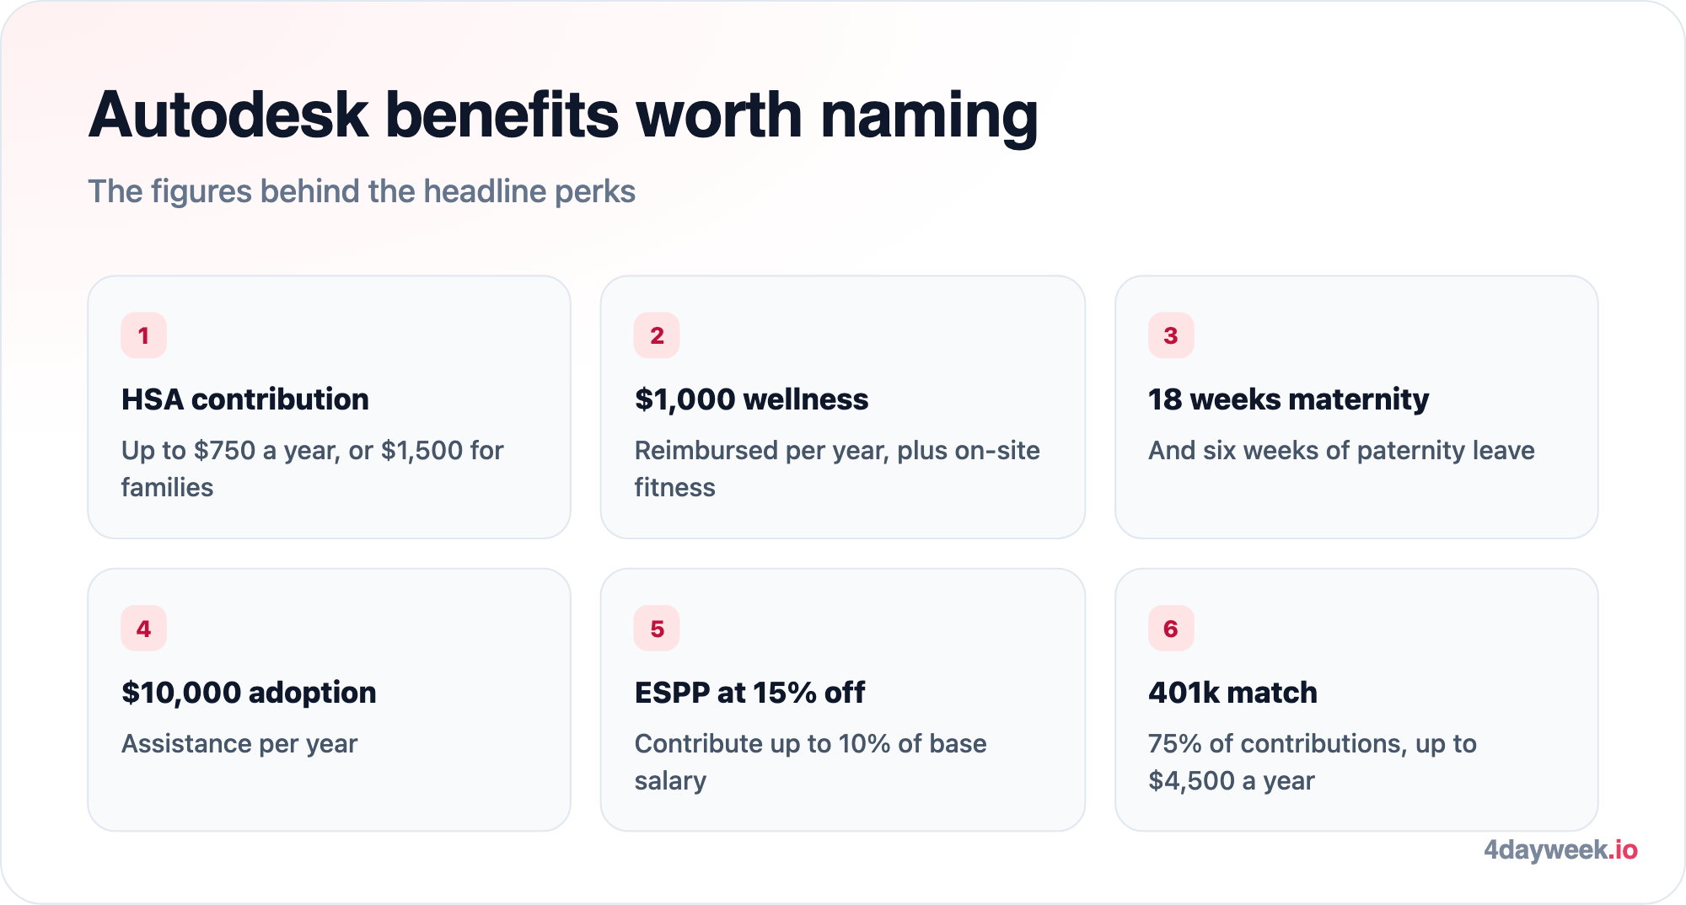Click the six weeks paternity leave text

[1341, 451]
